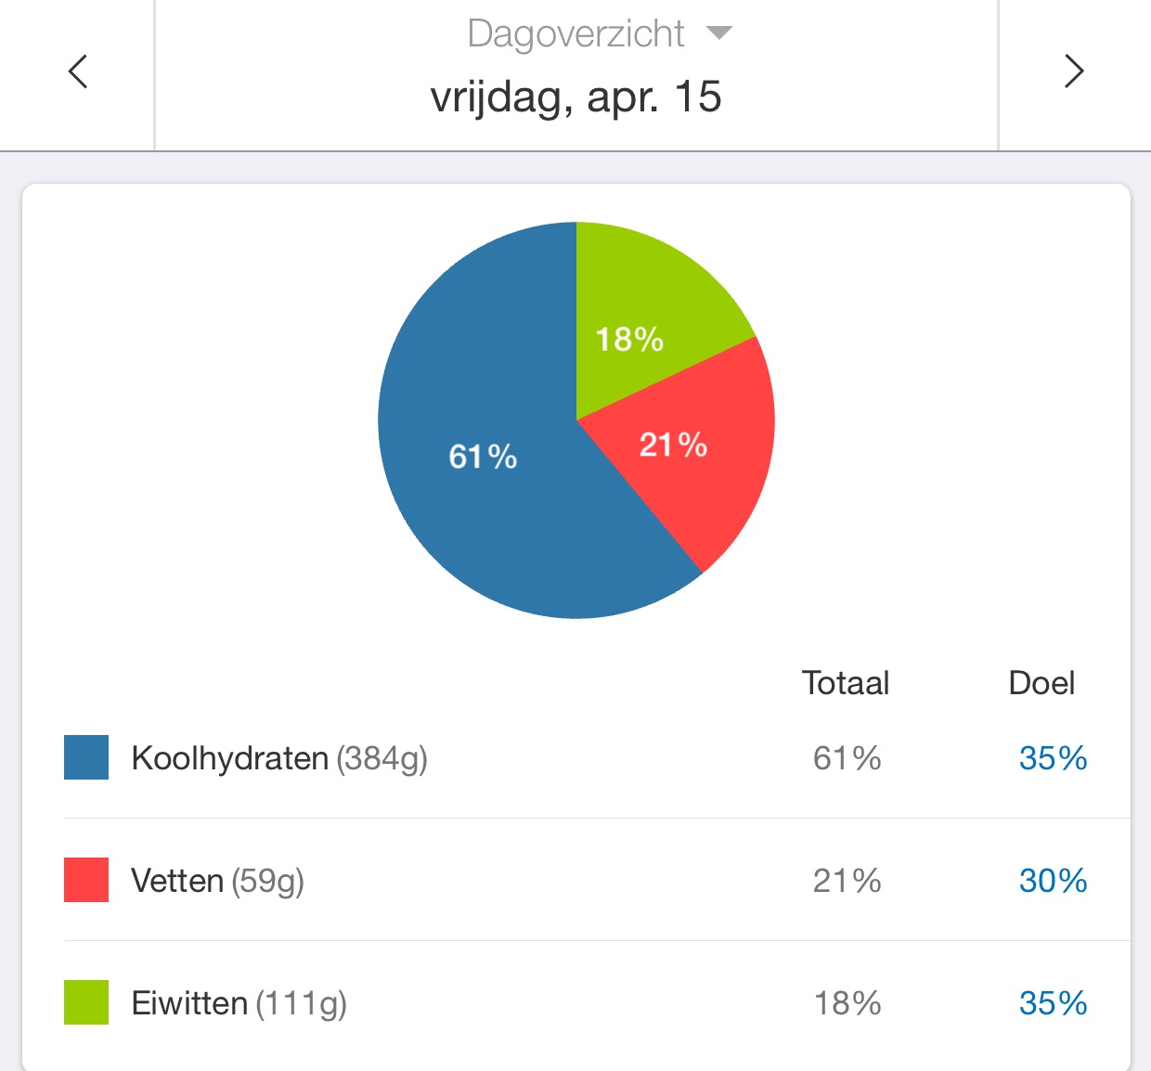Viewport: 1151px width, 1071px height.
Task: Edit the Eiwitten 35% goal
Action: pyautogui.click(x=1053, y=1003)
